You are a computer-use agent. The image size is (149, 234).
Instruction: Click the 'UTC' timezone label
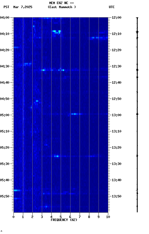pos(112,7)
